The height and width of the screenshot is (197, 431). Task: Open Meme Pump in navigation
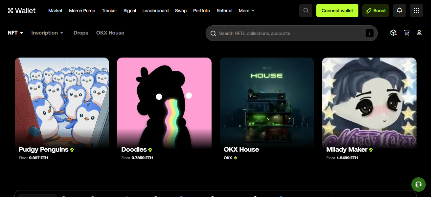[82, 11]
